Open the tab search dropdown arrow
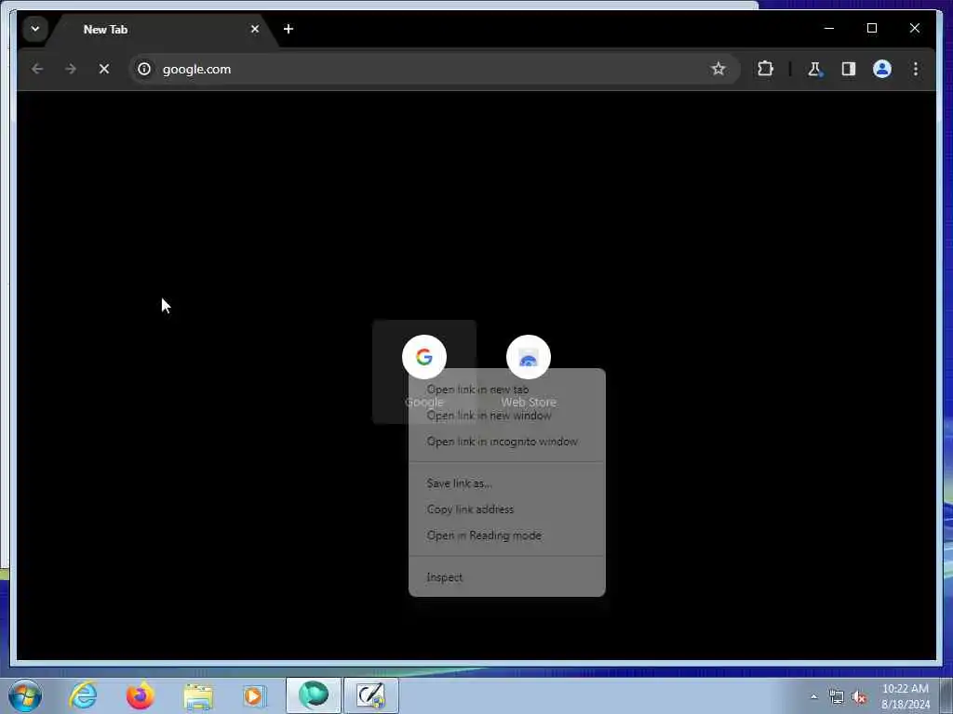The height and width of the screenshot is (714, 953). pos(34,29)
